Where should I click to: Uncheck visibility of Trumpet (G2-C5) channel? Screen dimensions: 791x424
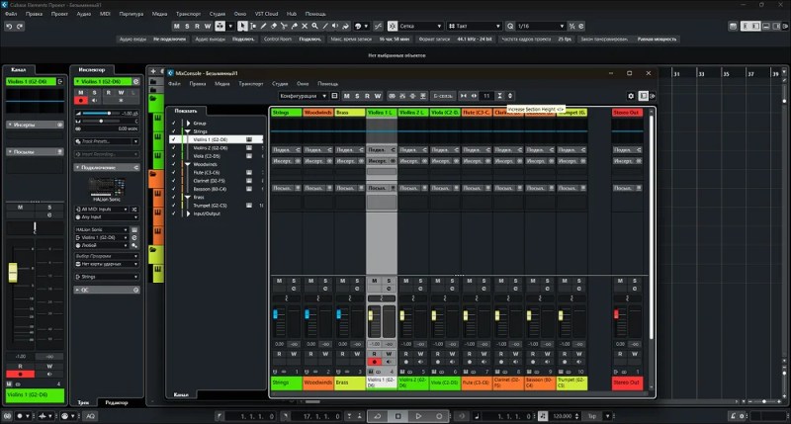[x=174, y=206]
